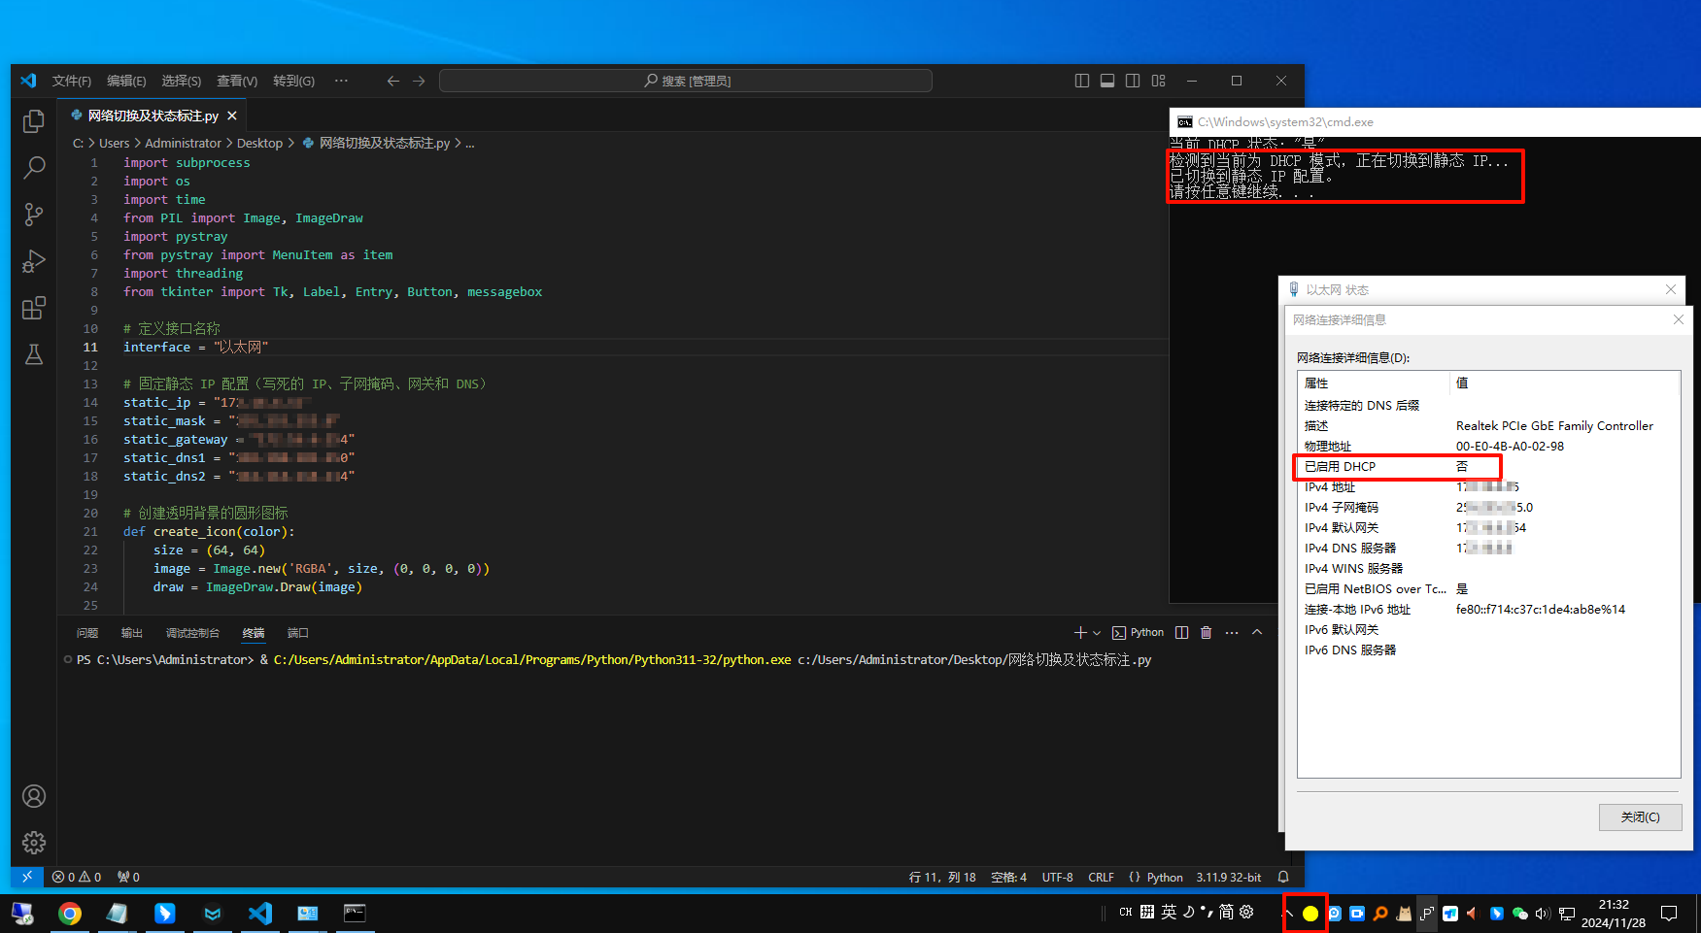Change the encoding via UTF-8
The width and height of the screenshot is (1701, 933).
coord(1057,877)
